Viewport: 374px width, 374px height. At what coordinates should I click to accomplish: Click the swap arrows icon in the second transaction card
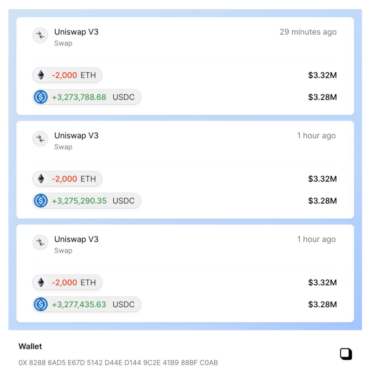click(40, 139)
